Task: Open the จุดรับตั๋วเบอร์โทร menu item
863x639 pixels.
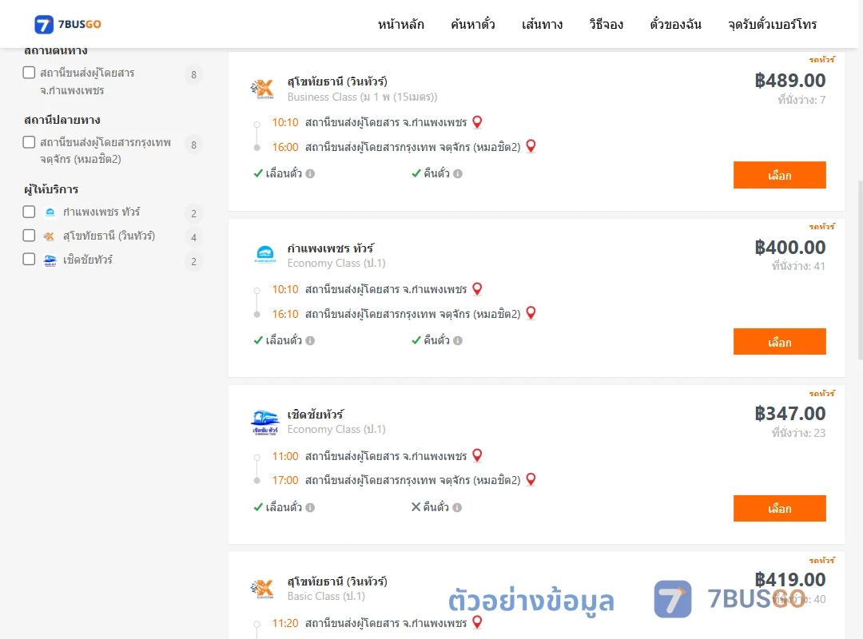Action: click(x=772, y=24)
